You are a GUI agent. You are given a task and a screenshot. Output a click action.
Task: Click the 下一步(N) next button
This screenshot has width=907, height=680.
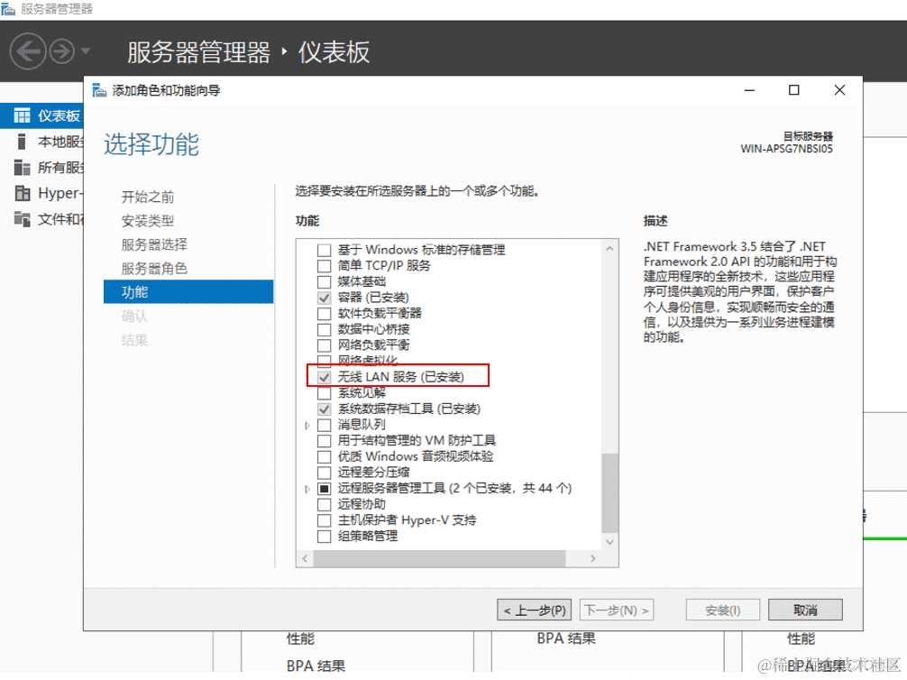click(617, 610)
